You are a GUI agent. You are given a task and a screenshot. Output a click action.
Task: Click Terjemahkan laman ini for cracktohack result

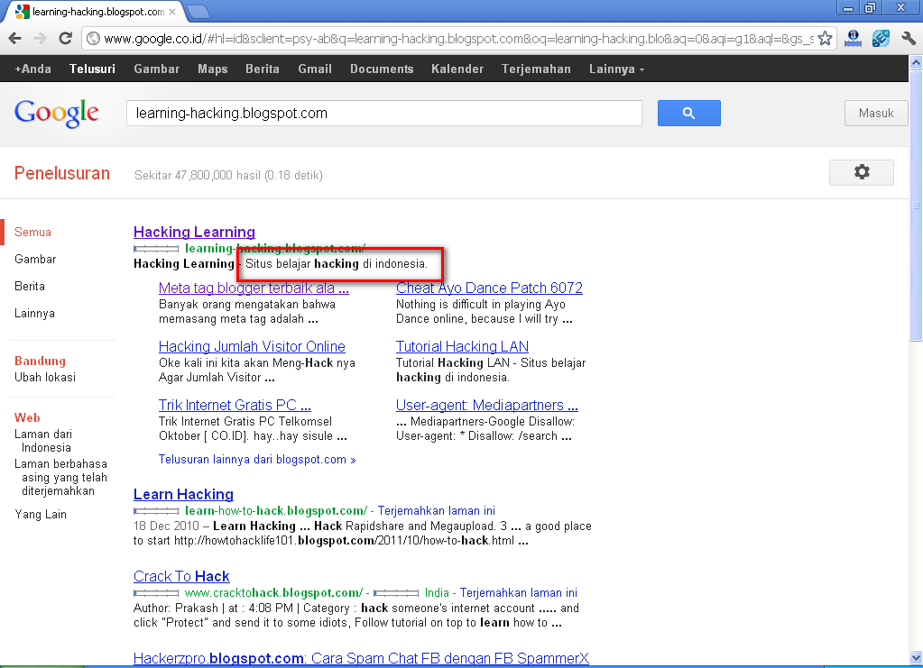pos(519,593)
